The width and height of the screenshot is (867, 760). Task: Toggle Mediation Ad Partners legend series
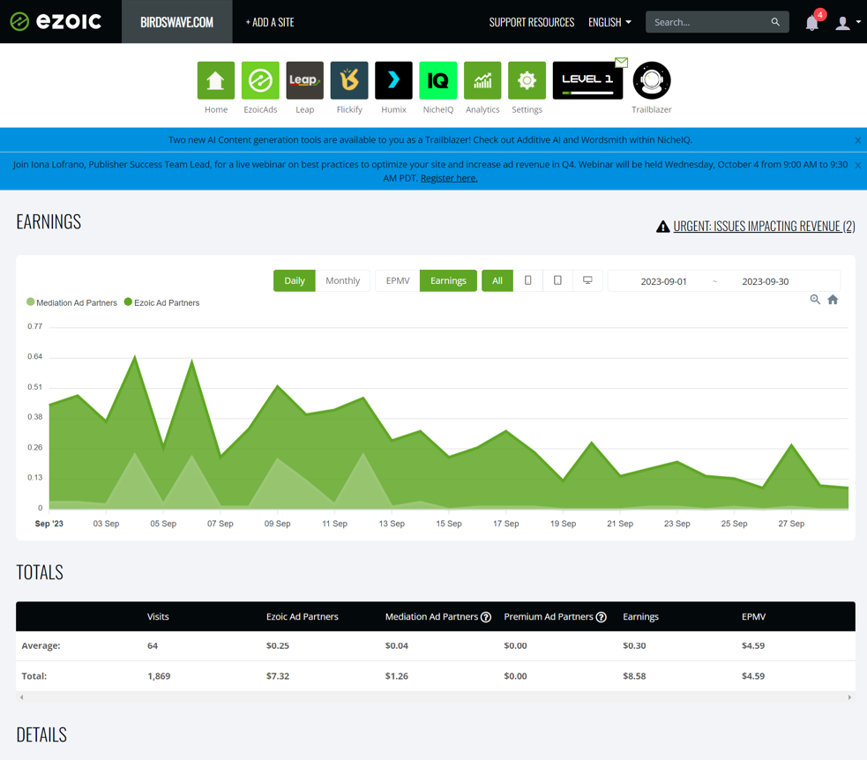71,303
